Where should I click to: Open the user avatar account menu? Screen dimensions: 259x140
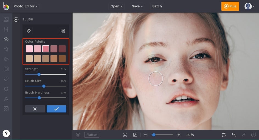click(249, 6)
